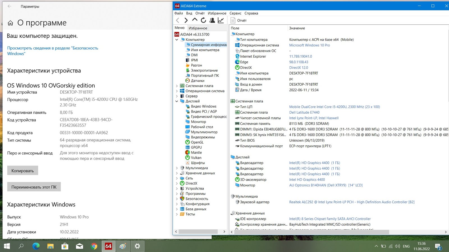Open Электропитание item in tree
This screenshot has width=449, height=252.
[x=204, y=70]
